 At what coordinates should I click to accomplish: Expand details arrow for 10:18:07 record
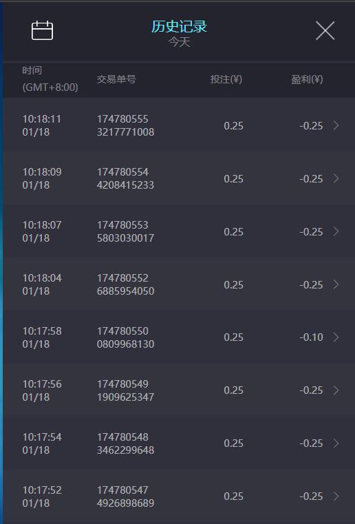tap(336, 231)
